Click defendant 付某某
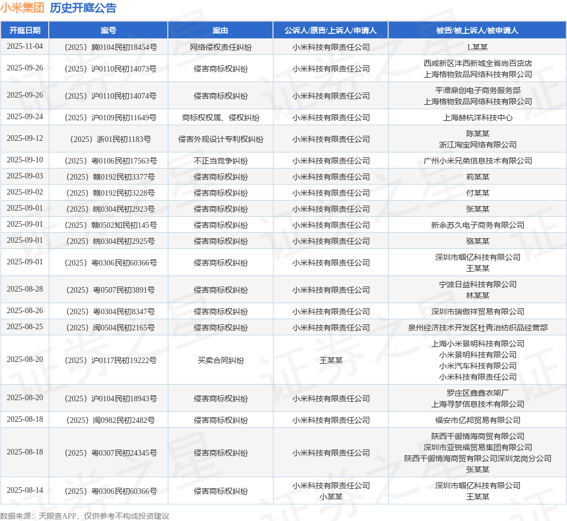The image size is (567, 521). click(478, 193)
